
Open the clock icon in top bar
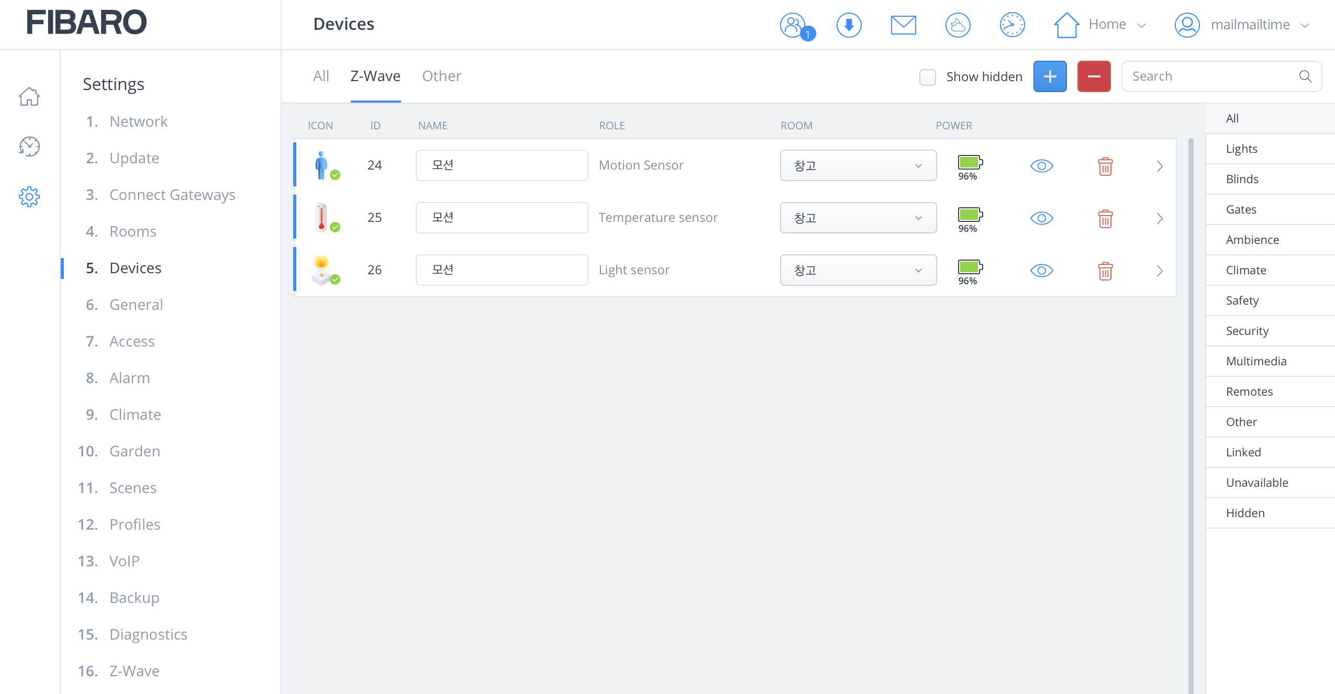pos(1012,25)
